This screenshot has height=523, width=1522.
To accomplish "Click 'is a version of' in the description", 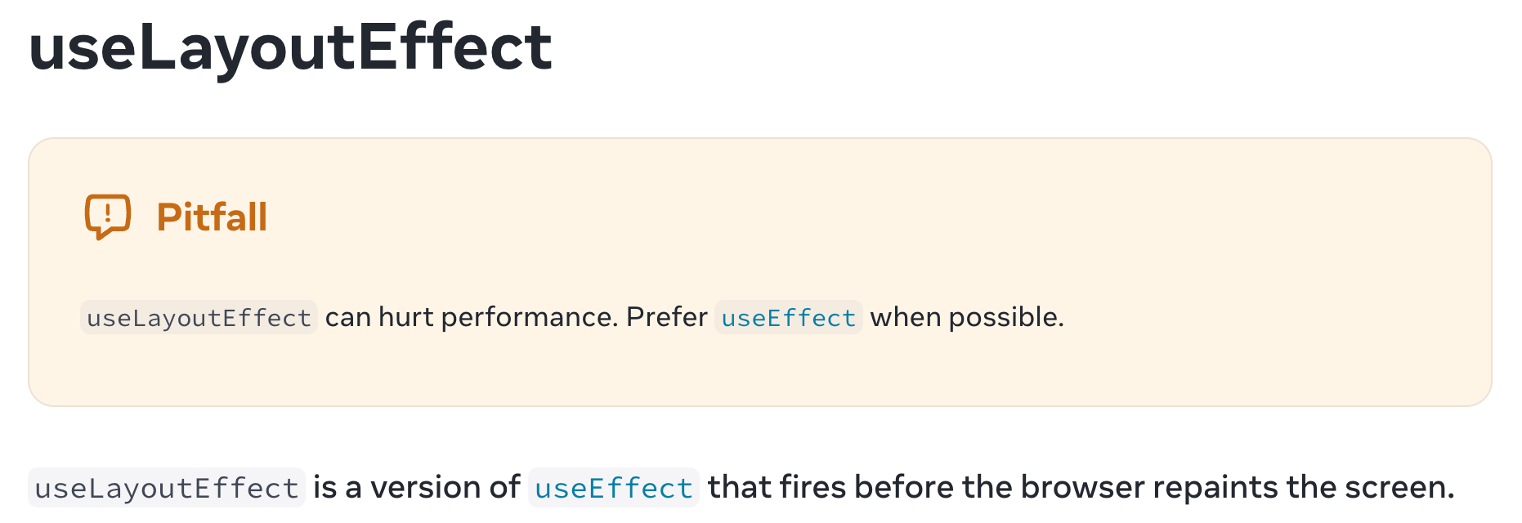I will click(x=417, y=487).
